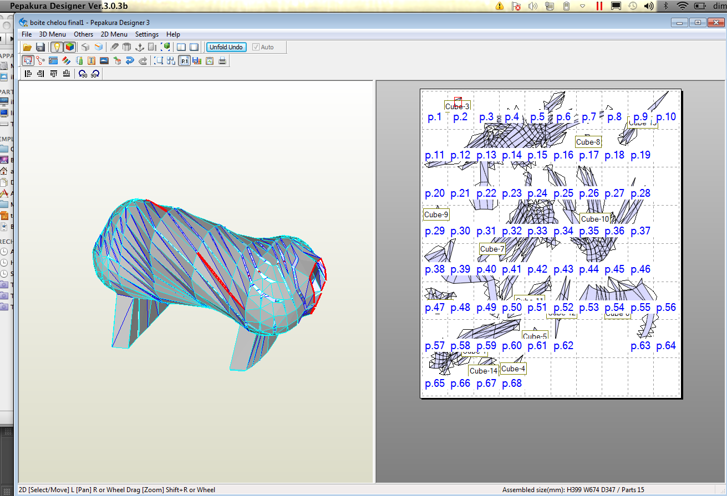Select the Edit Flaps tool icon
Image resolution: width=727 pixels, height=496 pixels.
pyautogui.click(x=54, y=60)
